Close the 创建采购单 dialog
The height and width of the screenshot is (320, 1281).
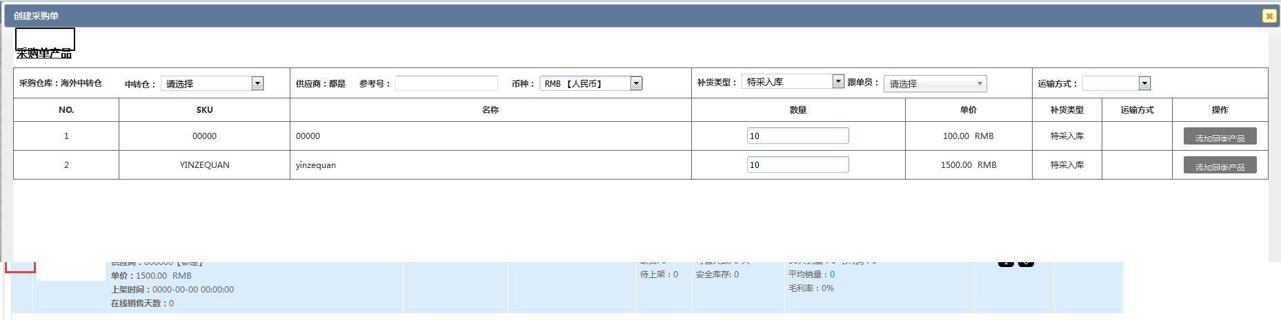[1269, 16]
